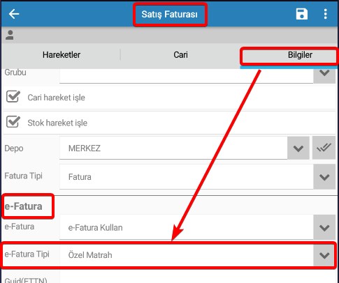
Task: Tap the customer person icon
Action: coord(10,35)
